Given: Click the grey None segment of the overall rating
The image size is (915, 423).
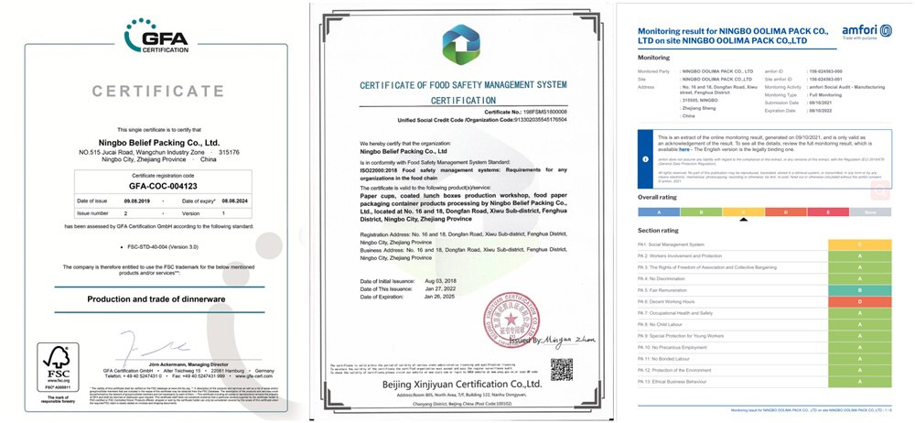Looking at the screenshot, I should (871, 212).
